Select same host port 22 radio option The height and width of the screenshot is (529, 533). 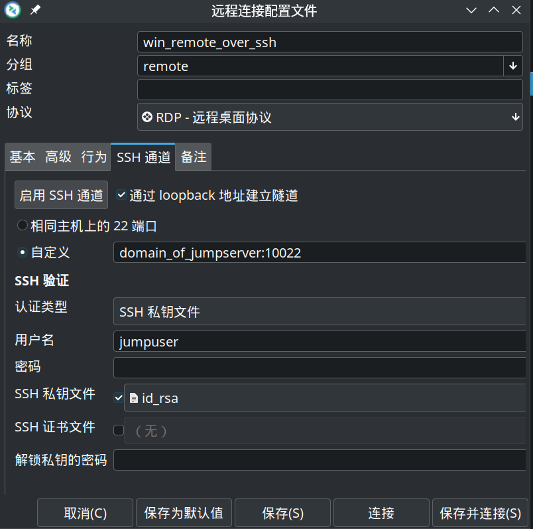pos(23,226)
